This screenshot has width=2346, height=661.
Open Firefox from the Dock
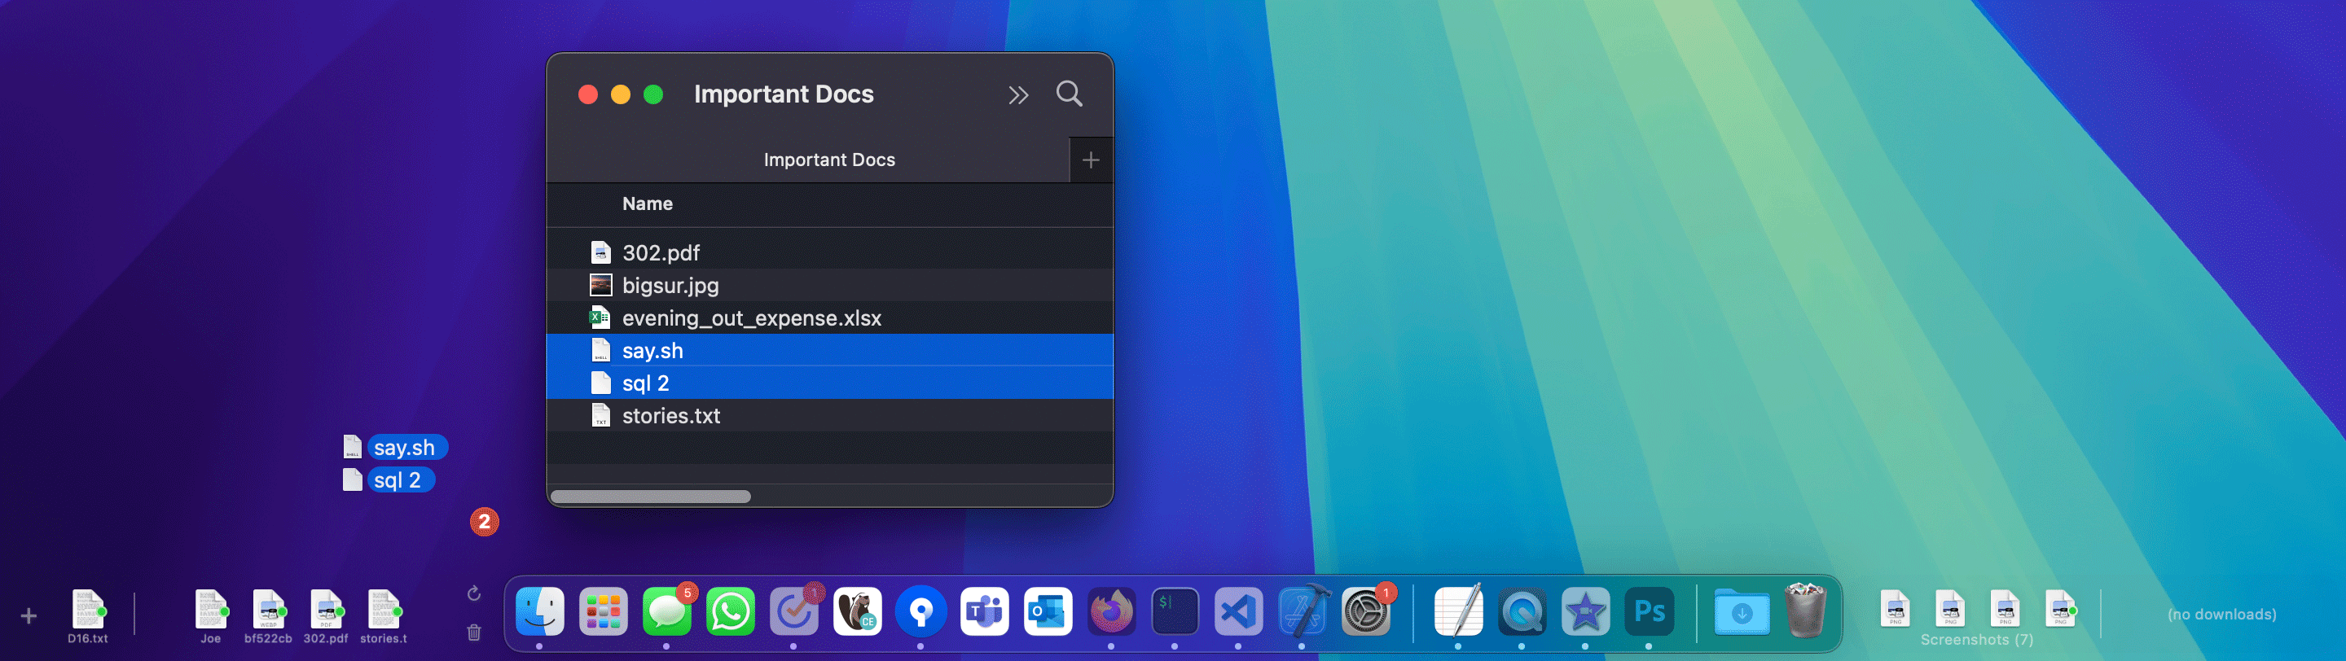pyautogui.click(x=1111, y=611)
